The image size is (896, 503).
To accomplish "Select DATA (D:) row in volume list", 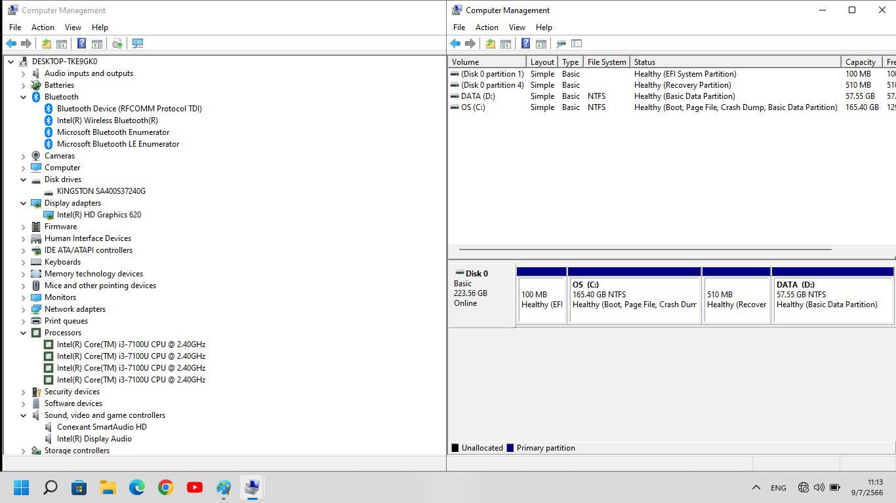I will 672,96.
